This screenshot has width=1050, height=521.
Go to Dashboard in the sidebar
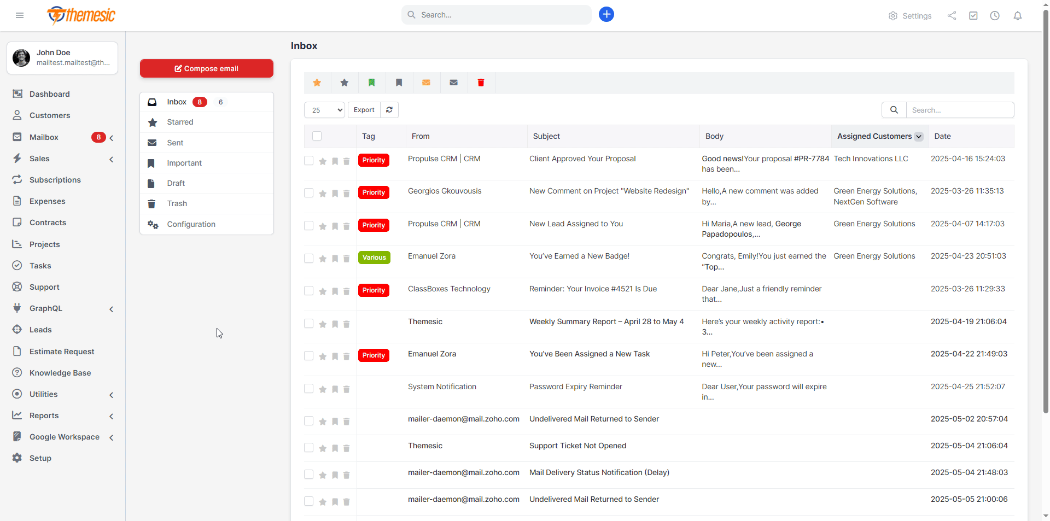pyautogui.click(x=49, y=94)
